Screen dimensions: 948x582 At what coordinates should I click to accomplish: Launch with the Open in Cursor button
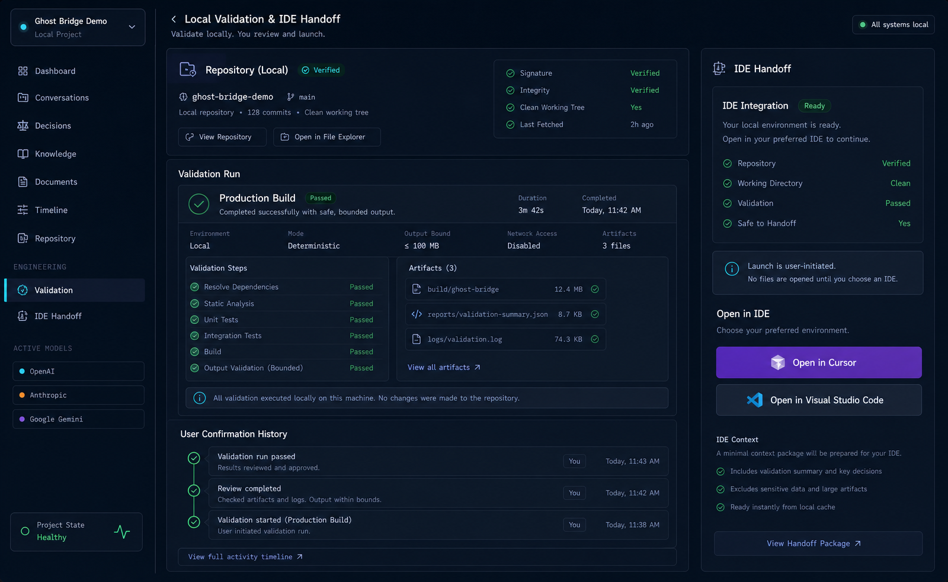point(819,363)
